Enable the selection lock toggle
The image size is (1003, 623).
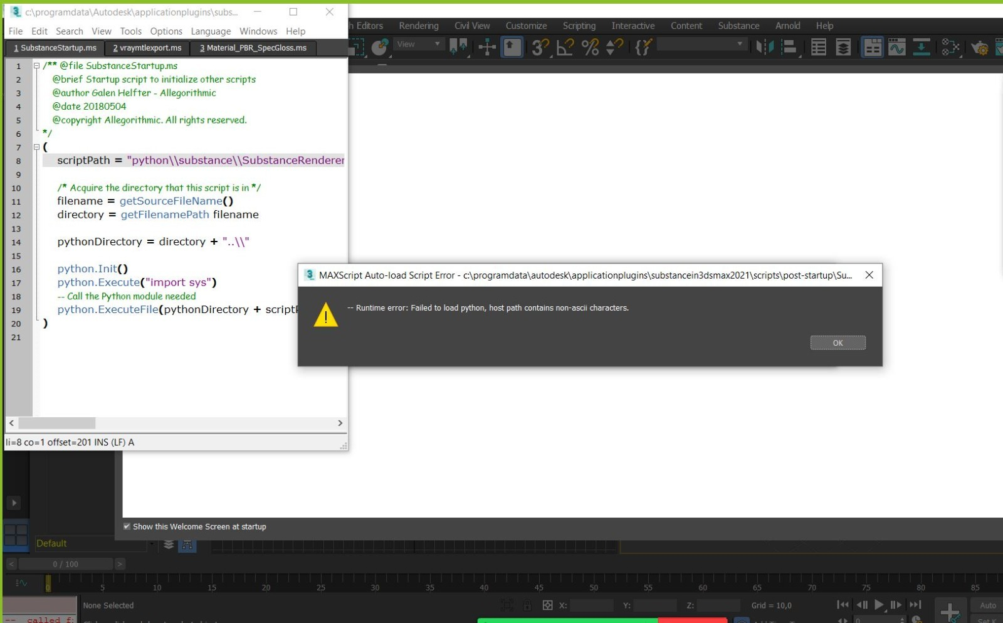click(527, 605)
